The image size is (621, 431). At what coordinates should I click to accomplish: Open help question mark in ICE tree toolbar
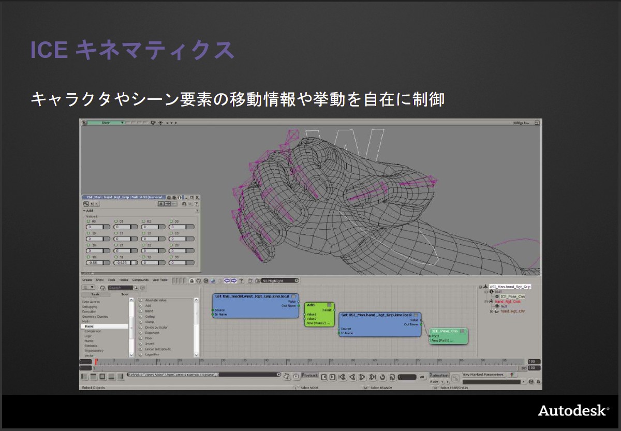click(x=241, y=281)
